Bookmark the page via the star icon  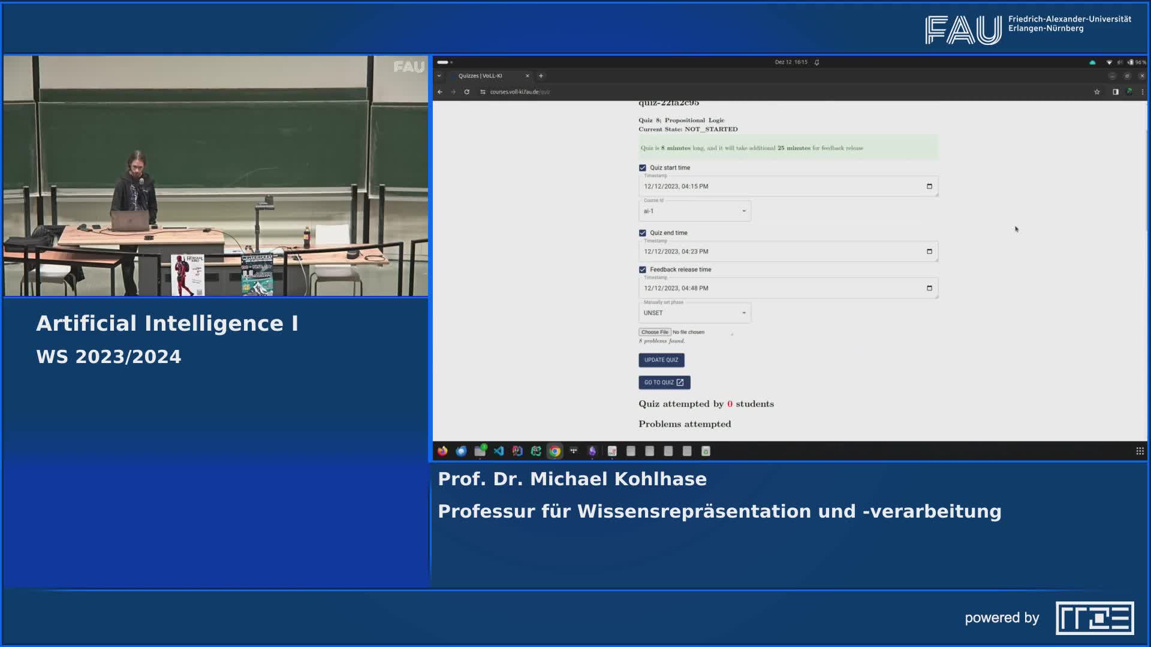click(1097, 92)
